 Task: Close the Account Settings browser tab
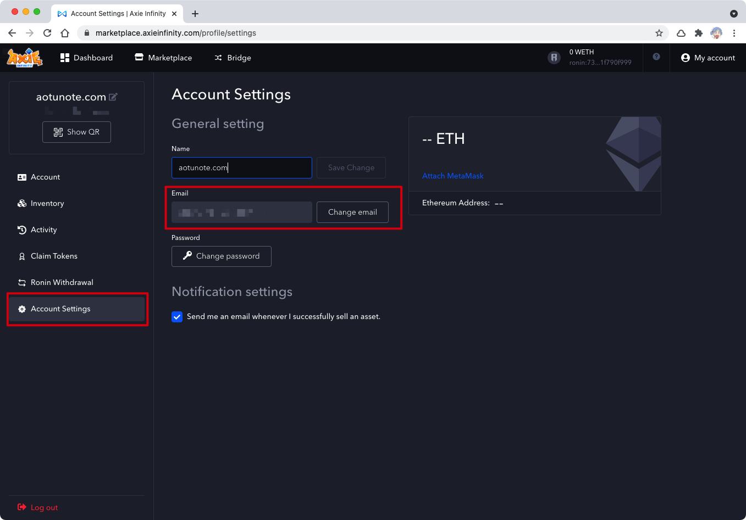pos(175,13)
